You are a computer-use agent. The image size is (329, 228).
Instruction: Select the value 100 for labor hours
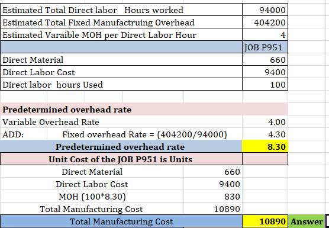click(265, 85)
